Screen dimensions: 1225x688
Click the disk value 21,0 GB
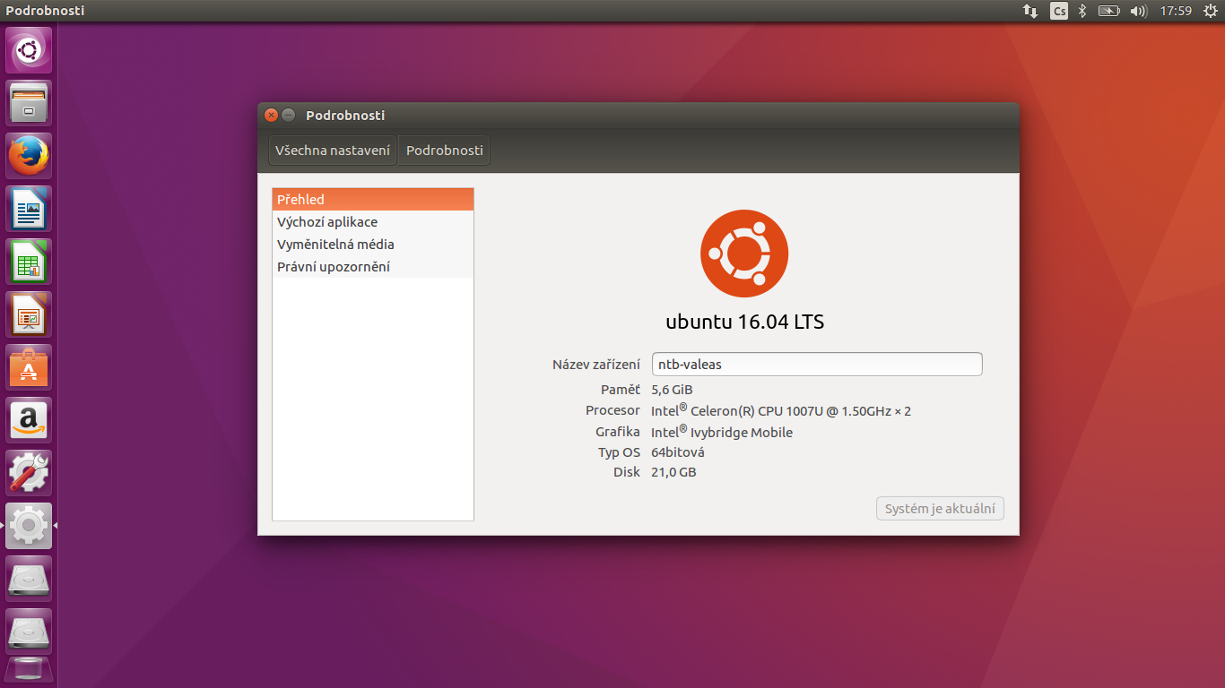(673, 472)
